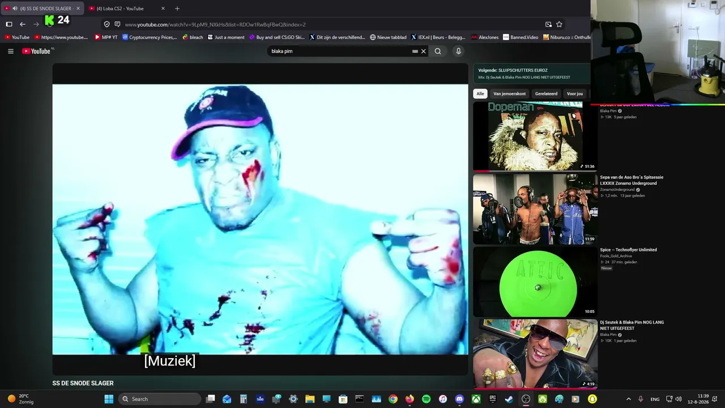This screenshot has height=408, width=725.
Task: Show hidden system tray icons
Action: (x=628, y=399)
